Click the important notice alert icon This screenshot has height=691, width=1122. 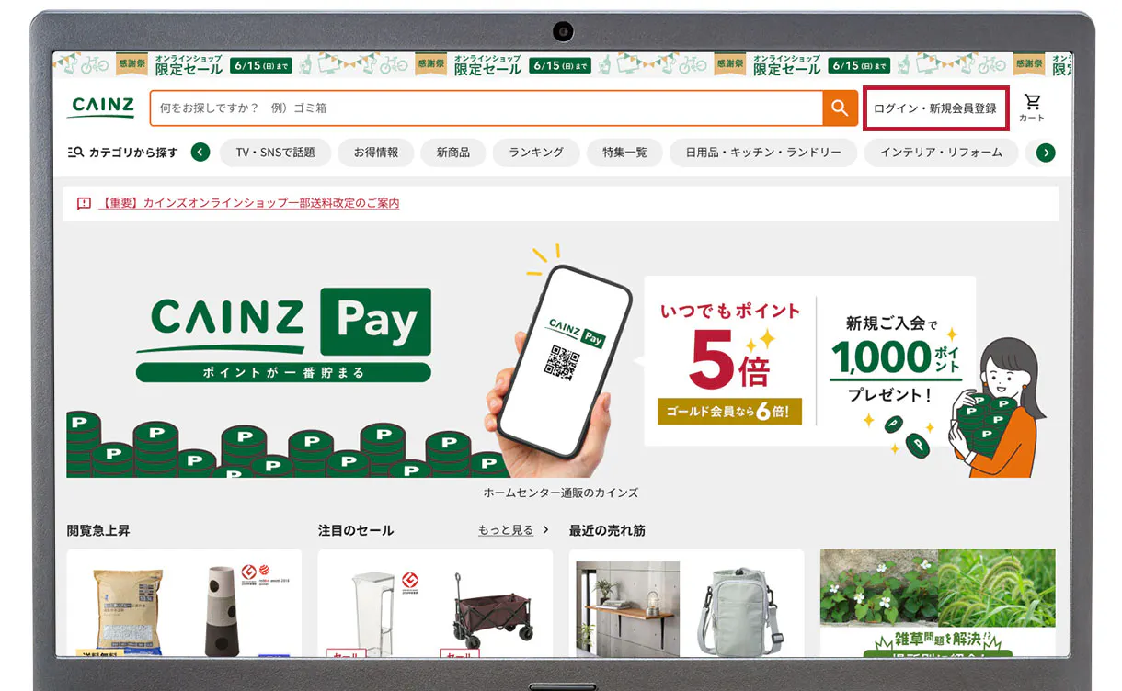click(84, 203)
